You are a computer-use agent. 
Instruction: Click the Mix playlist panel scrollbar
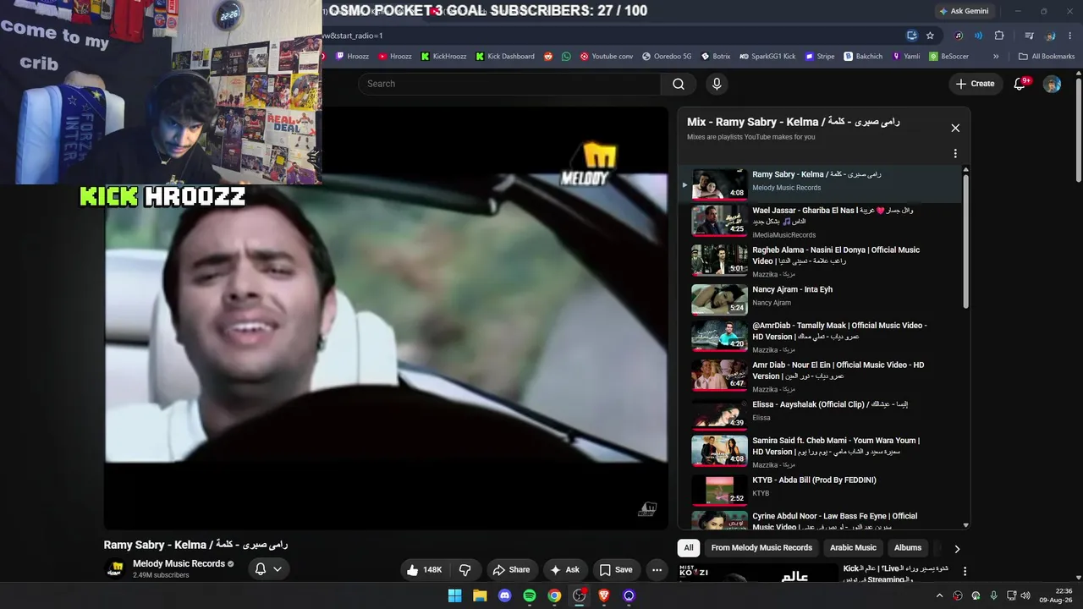(965, 240)
